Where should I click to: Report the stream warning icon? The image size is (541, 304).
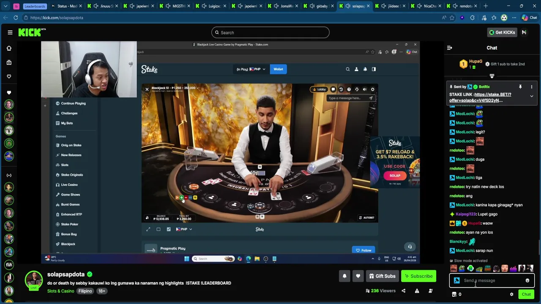(417, 291)
